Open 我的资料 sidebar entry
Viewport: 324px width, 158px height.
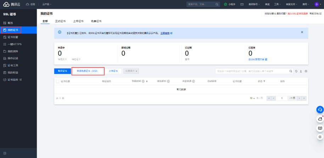(x=18, y=51)
